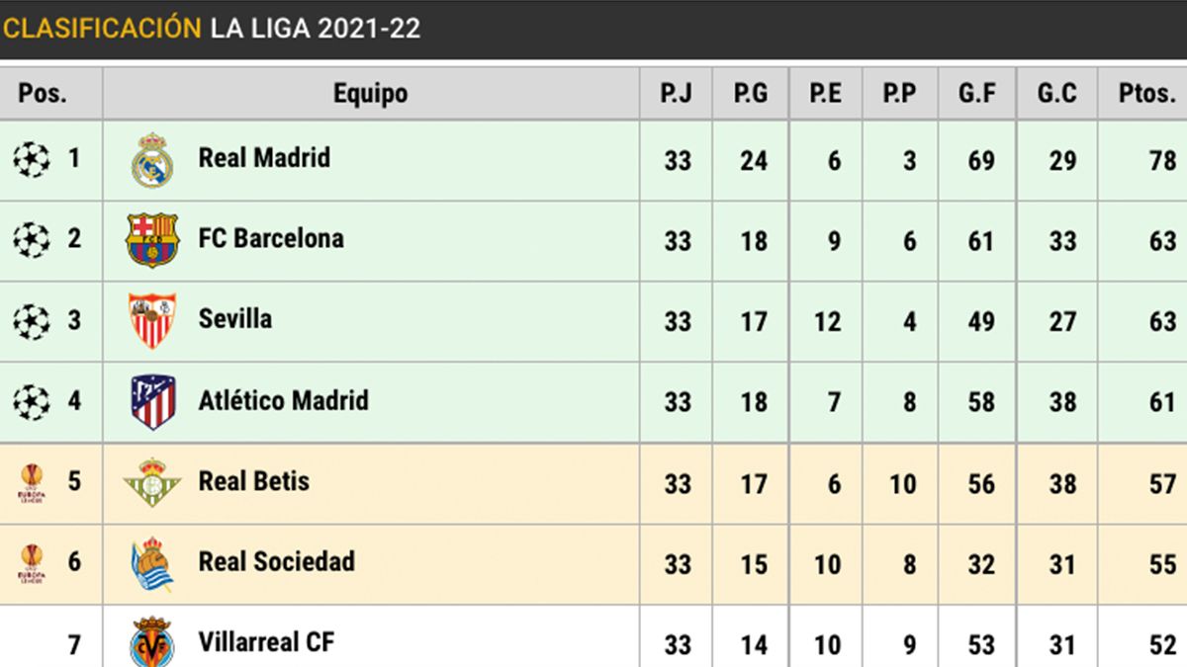This screenshot has width=1187, height=667.
Task: Click Real Madrid's 78 points cell
Action: (1162, 160)
